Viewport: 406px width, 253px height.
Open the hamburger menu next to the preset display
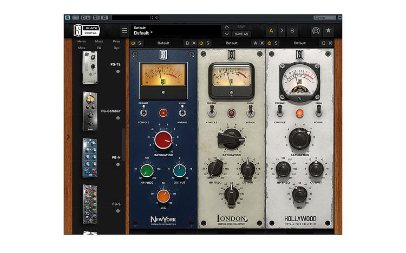point(125,30)
